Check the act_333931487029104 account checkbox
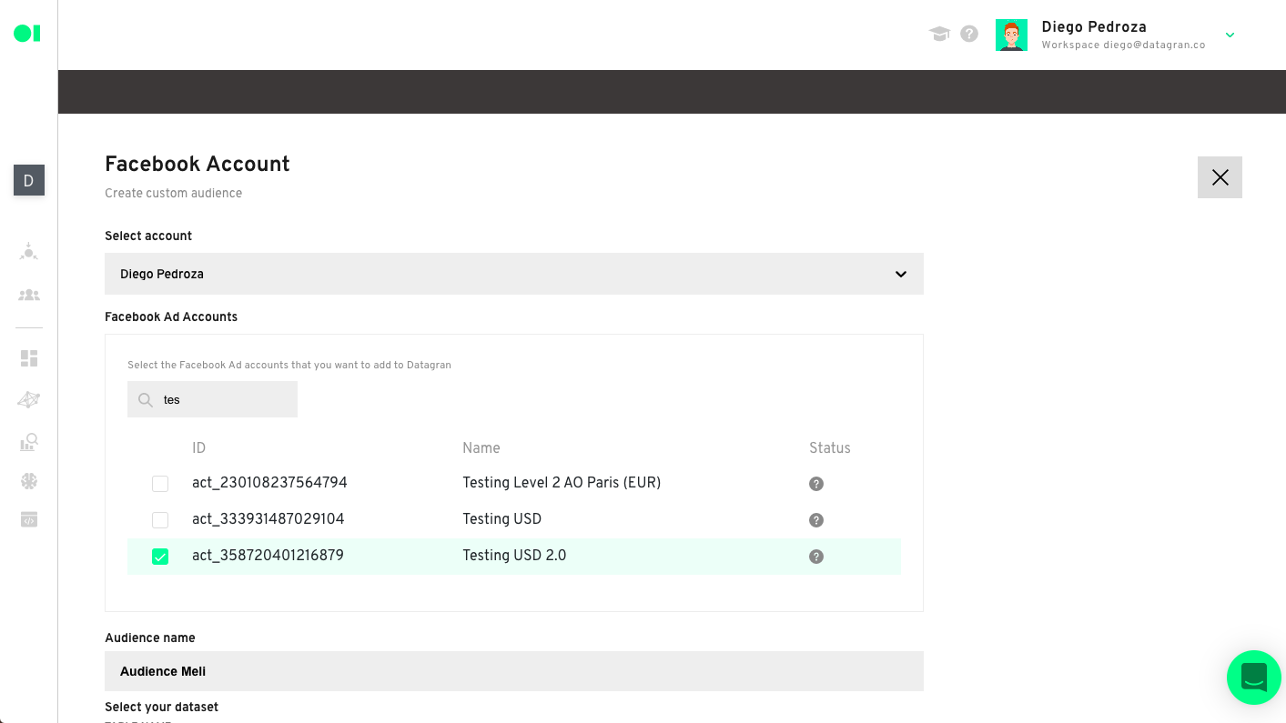This screenshot has width=1286, height=723. point(160,520)
